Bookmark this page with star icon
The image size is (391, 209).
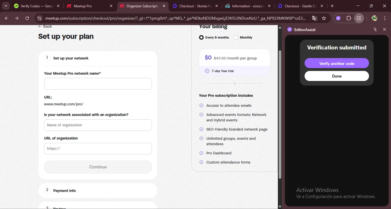[324, 18]
